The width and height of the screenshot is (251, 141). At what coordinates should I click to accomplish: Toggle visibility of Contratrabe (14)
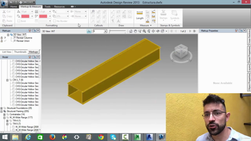tap(8, 114)
